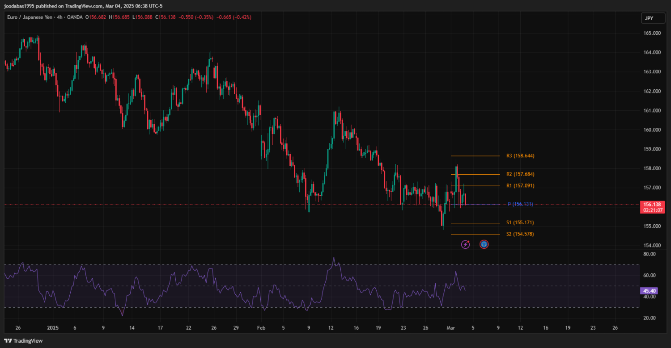Click the purple 45.40 RSI value tag

[x=648, y=291]
